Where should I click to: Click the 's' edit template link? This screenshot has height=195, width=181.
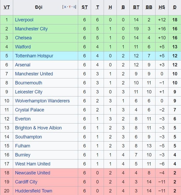pos(74,7)
